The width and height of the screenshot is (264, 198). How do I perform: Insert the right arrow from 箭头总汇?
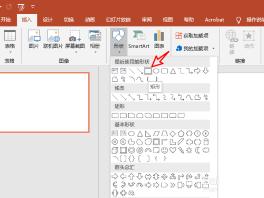tap(115, 176)
